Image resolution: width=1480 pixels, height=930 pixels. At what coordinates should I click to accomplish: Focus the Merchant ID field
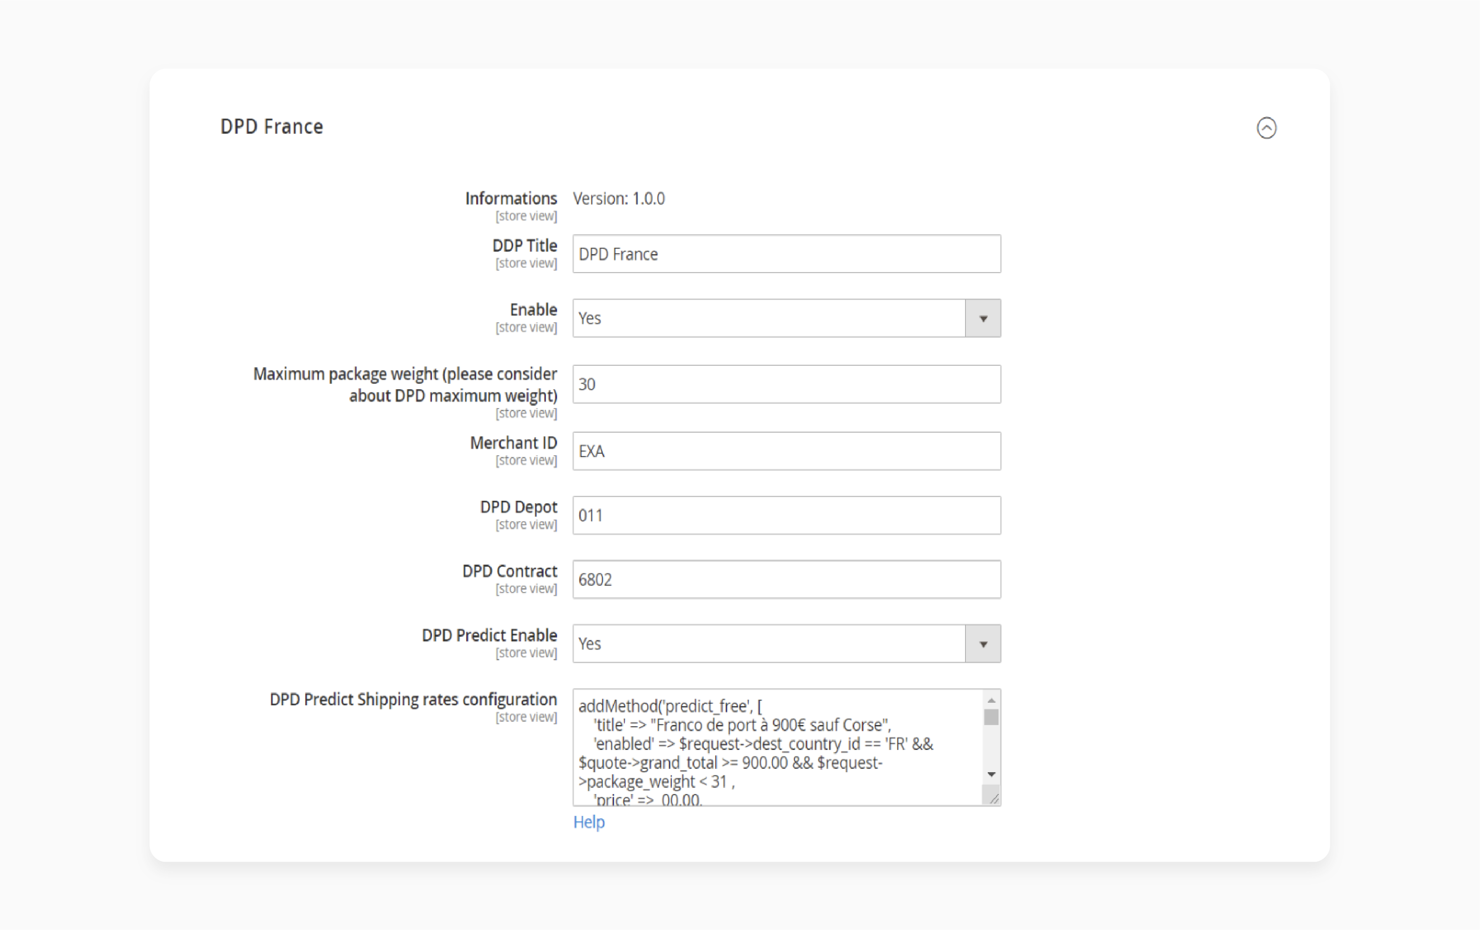coord(787,452)
